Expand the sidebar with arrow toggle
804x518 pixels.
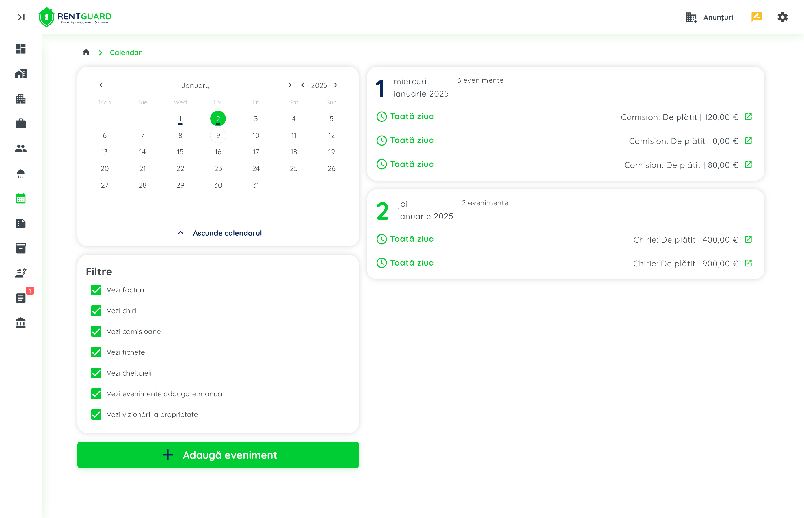pos(21,17)
